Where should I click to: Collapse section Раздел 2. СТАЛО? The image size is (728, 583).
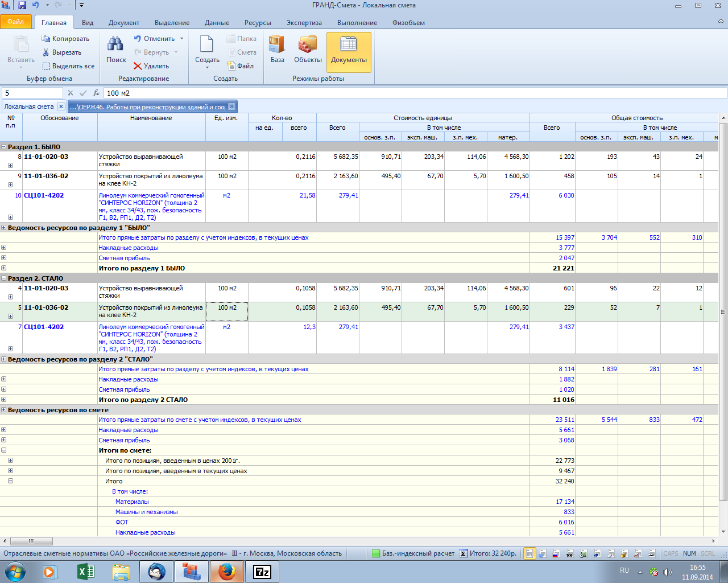point(4,278)
